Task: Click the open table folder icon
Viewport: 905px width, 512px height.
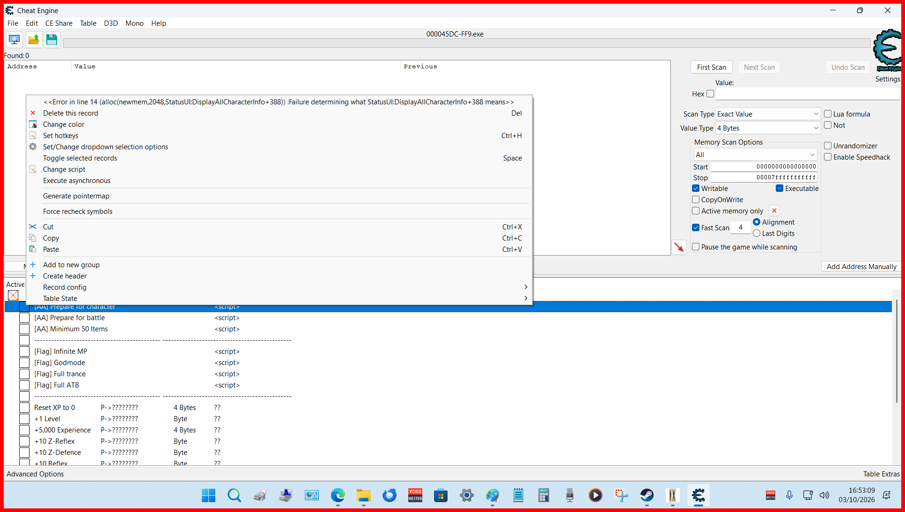Action: click(x=34, y=40)
